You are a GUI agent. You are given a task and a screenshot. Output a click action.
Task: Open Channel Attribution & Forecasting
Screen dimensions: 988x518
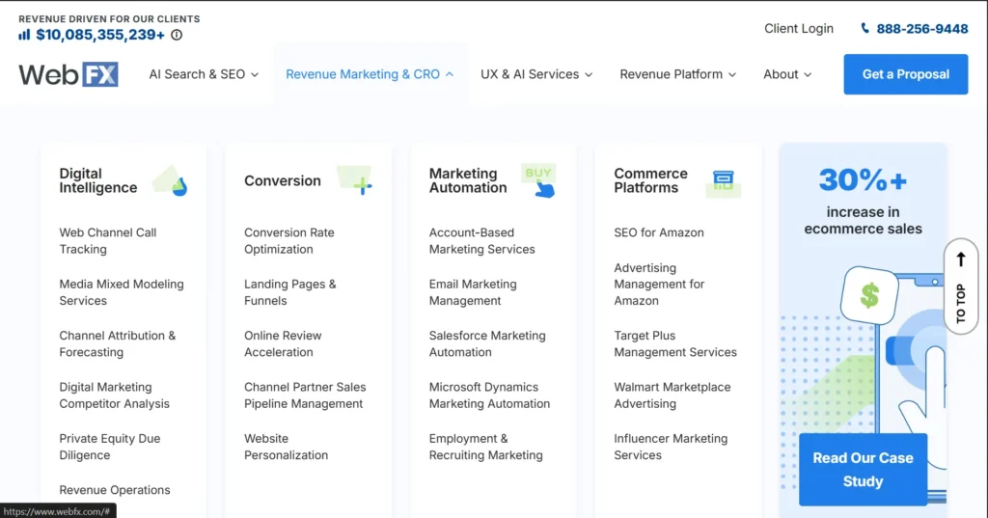tap(117, 344)
